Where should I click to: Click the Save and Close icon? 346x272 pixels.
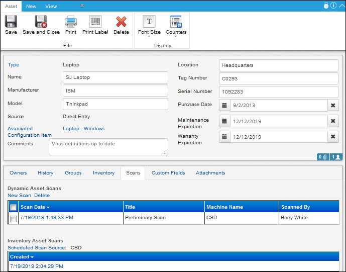point(41,22)
